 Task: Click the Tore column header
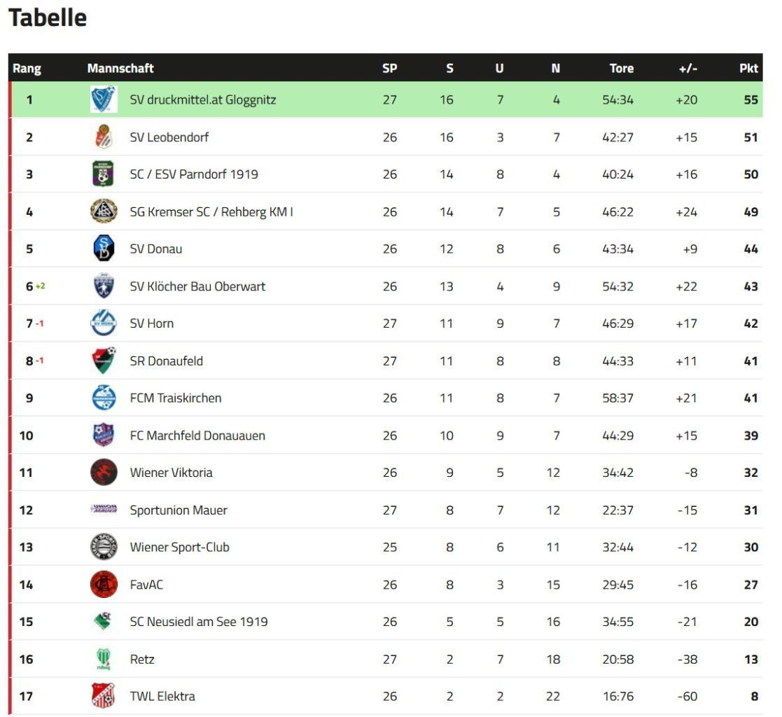621,68
